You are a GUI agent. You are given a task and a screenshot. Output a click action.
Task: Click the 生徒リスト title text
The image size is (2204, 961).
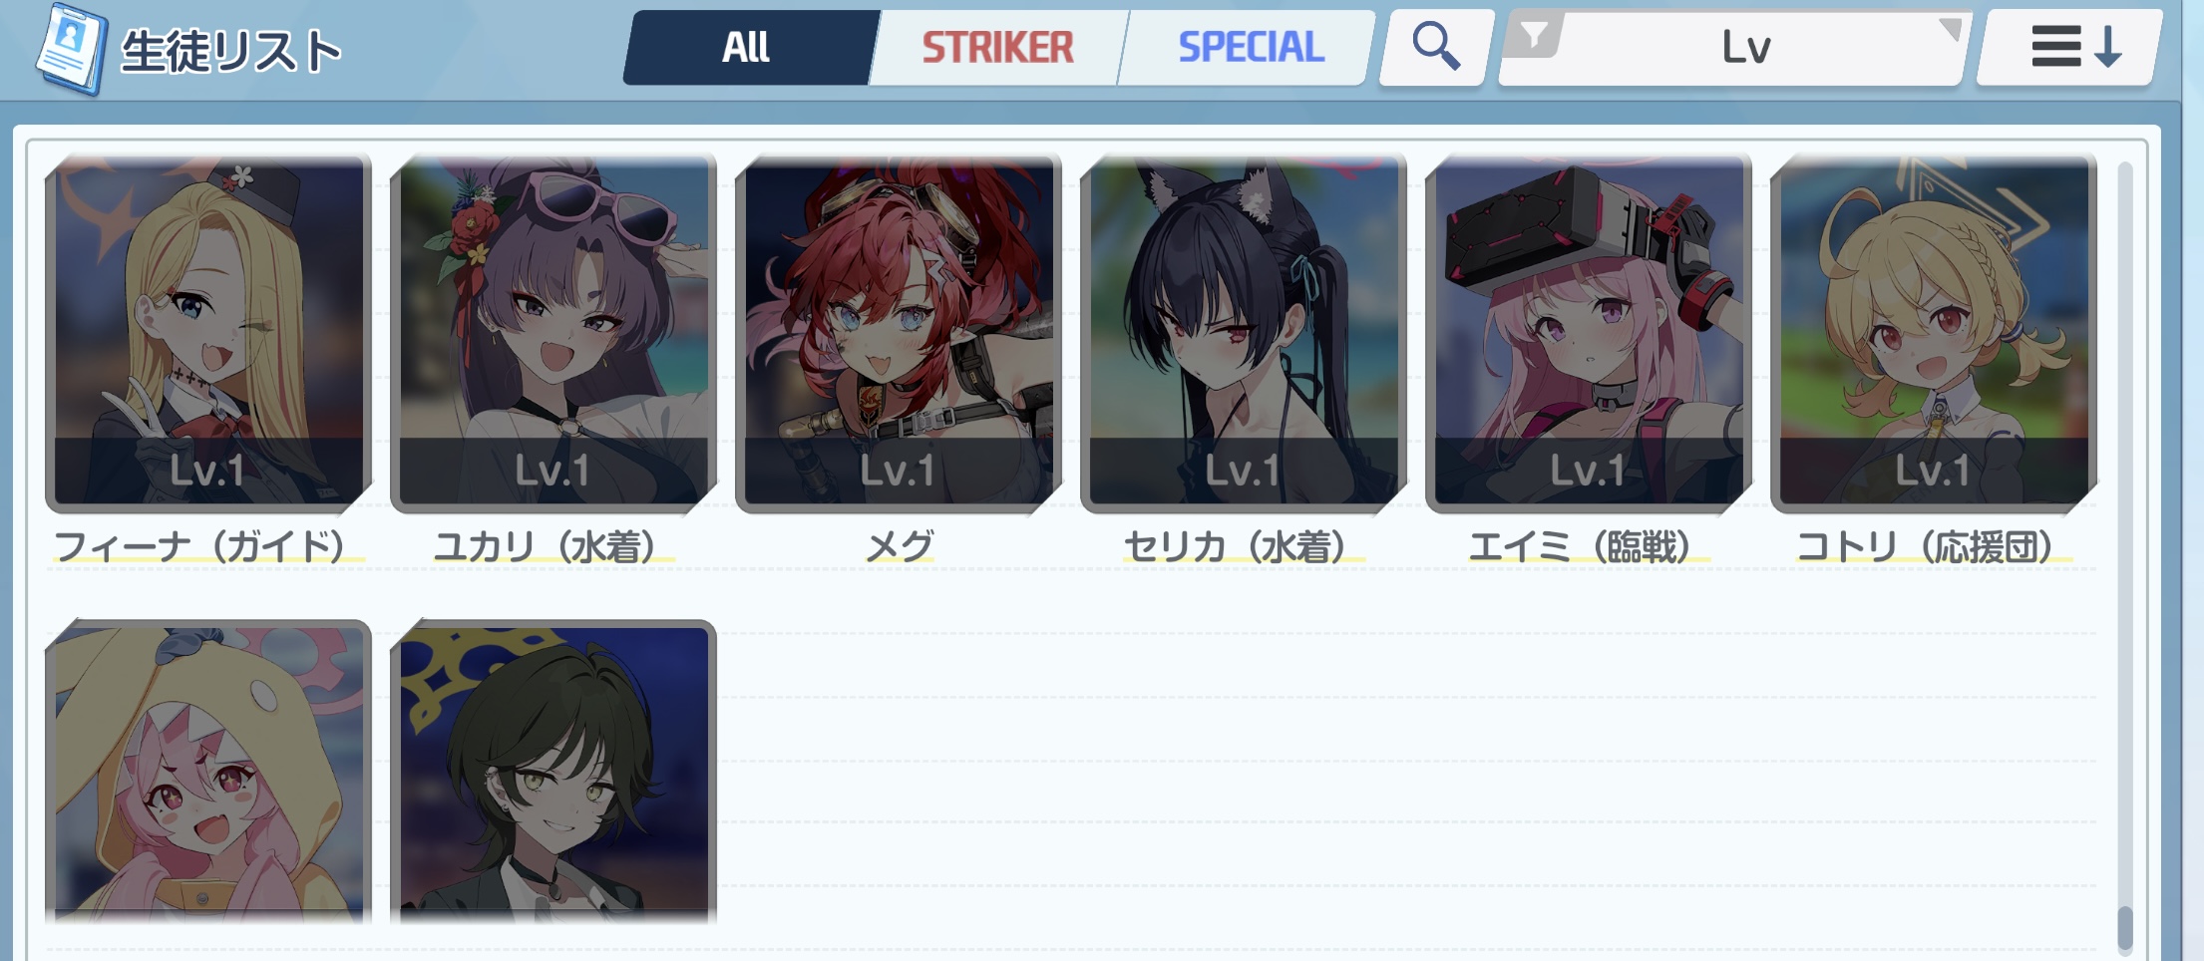pos(231,51)
